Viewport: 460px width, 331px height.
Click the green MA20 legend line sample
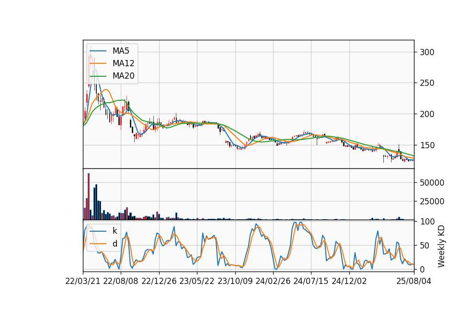[x=98, y=76]
